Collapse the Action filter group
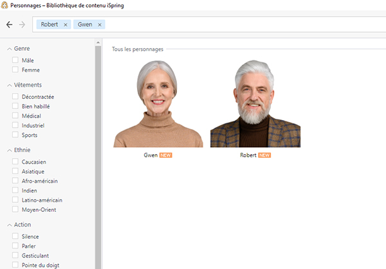 (x=9, y=225)
